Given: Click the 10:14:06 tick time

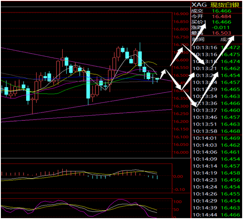Looking at the screenshot, I should 205,152.
